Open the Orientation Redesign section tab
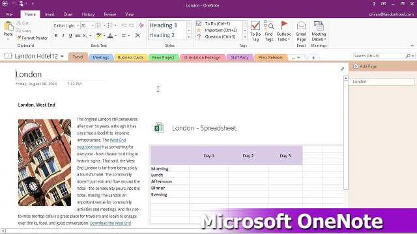Screen dimensions: 417x234 click(202, 57)
